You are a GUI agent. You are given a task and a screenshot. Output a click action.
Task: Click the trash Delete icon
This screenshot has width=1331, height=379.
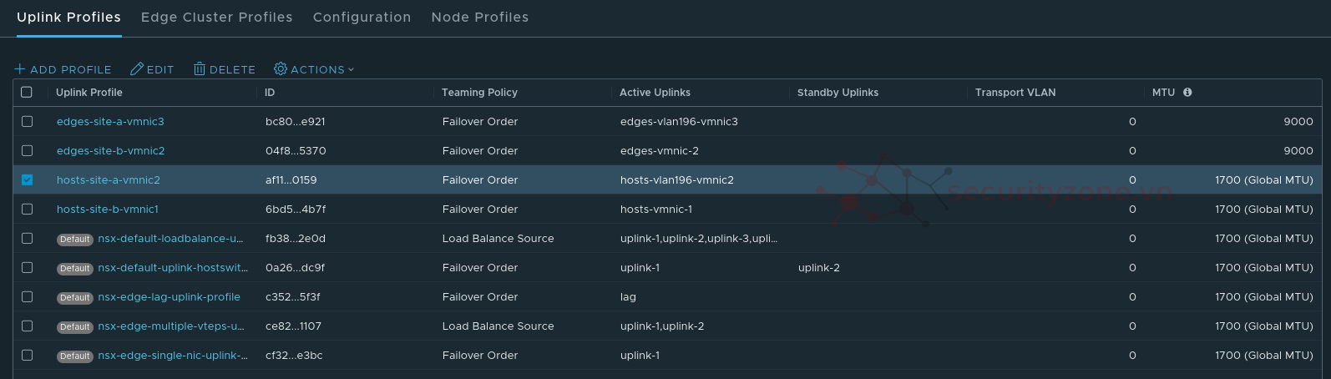click(x=200, y=69)
